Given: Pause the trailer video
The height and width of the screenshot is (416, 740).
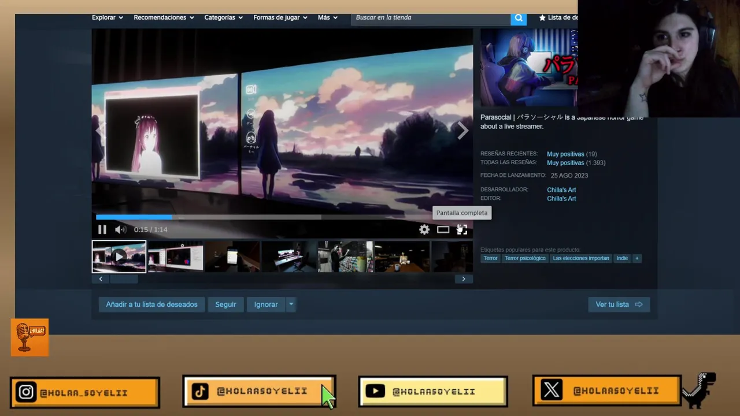Looking at the screenshot, I should [102, 229].
